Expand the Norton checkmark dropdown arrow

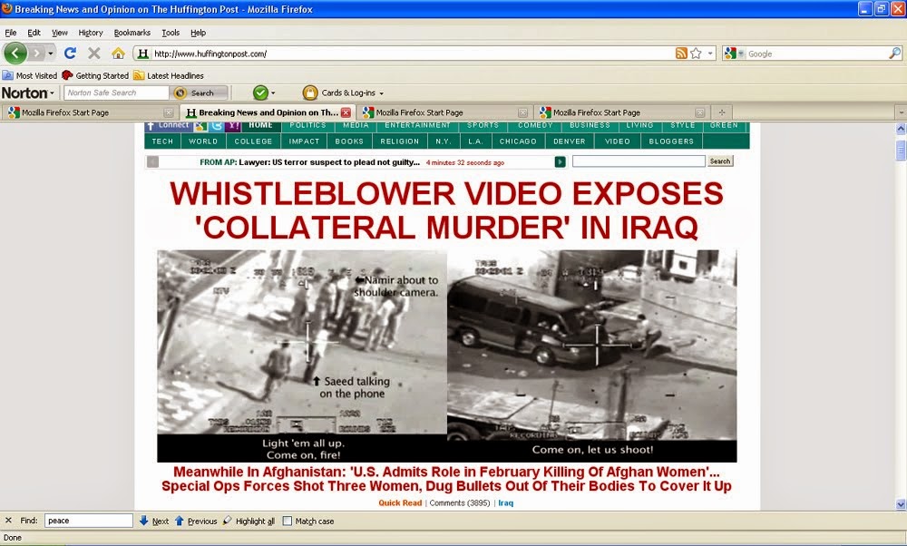273,93
